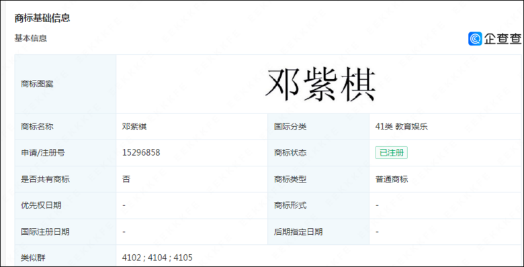Click the 商标图案 label cell
This screenshot has height=267, width=524.
(66, 84)
